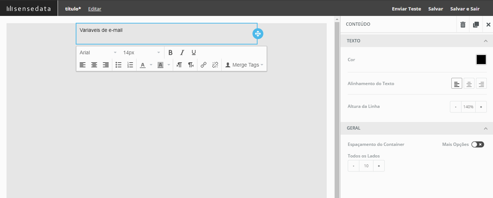This screenshot has width=493, height=198.
Task: Open background color dropdown arrow
Action: 168,65
